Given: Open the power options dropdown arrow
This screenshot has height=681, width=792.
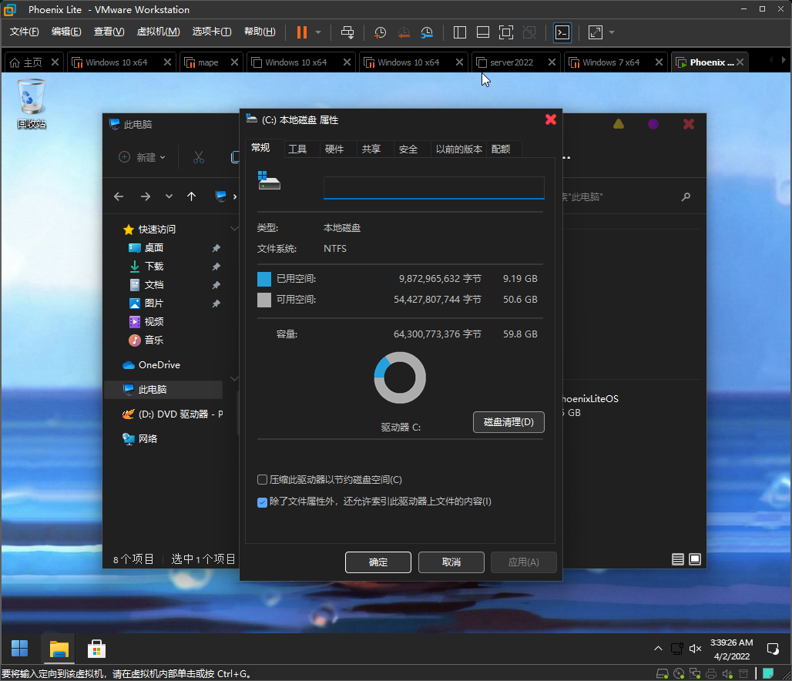Looking at the screenshot, I should tap(318, 32).
